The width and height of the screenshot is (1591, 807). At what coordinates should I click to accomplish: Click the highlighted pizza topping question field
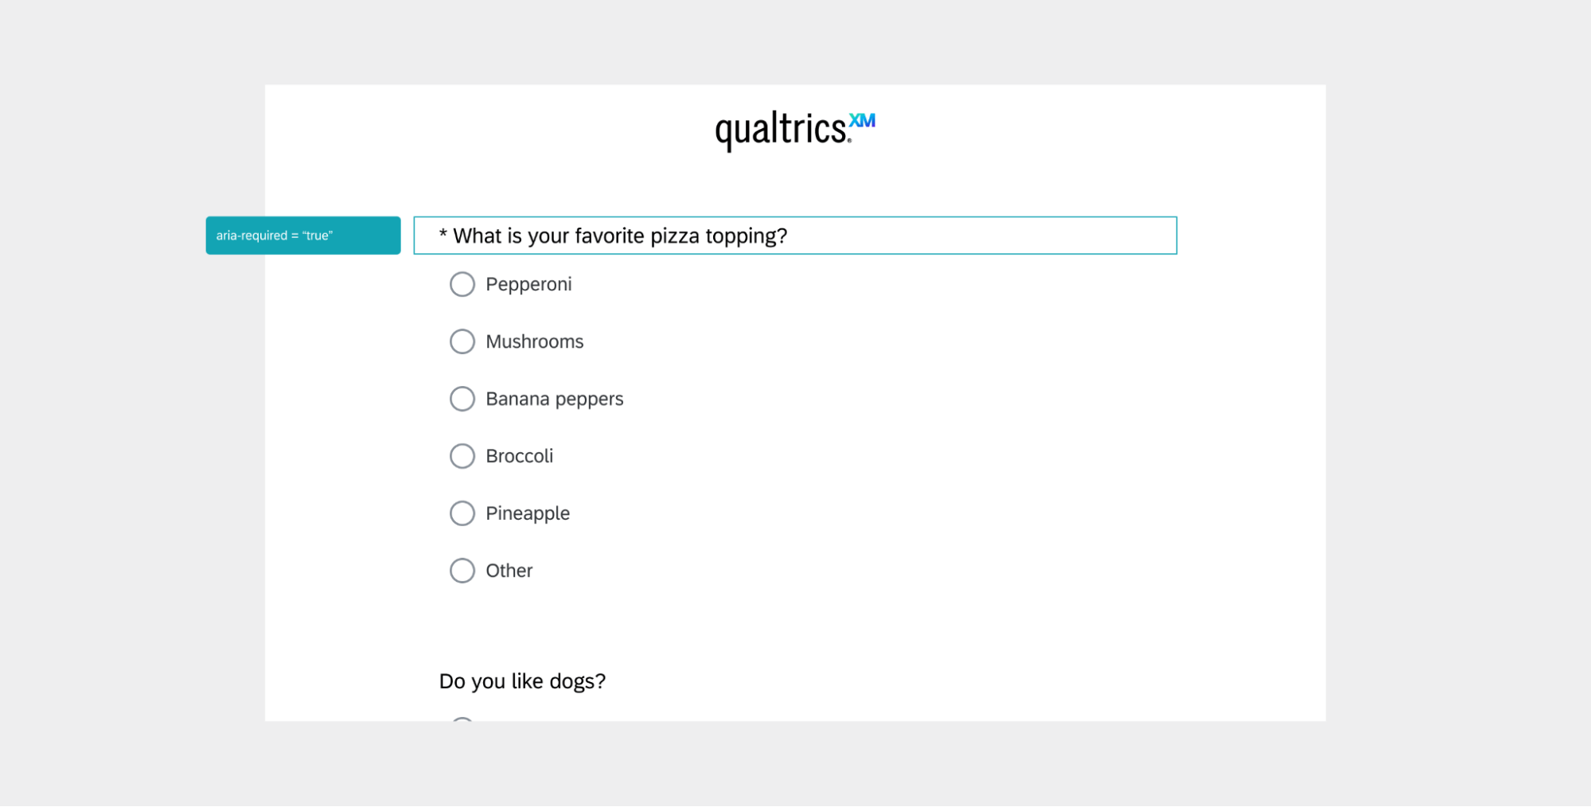click(x=794, y=236)
